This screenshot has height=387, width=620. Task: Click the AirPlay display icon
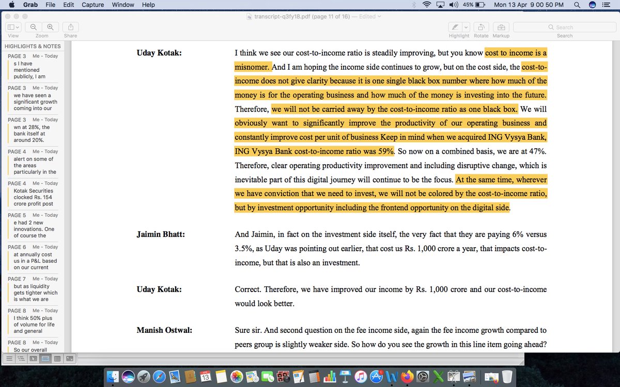tap(440, 5)
